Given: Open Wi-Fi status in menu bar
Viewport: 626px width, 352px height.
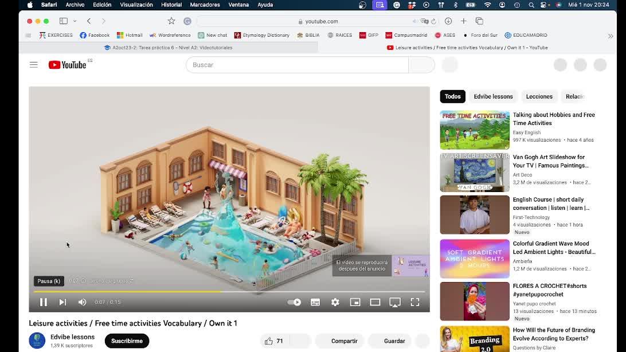Looking at the screenshot, I should point(487,5).
